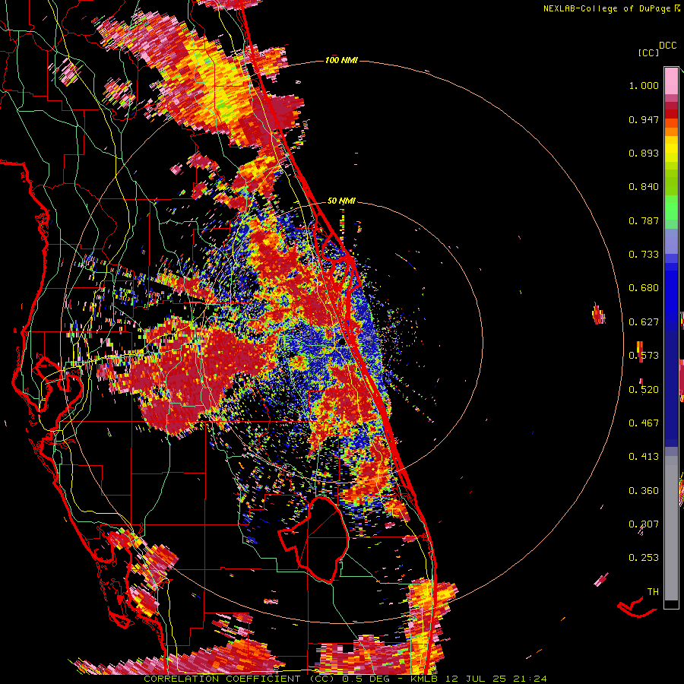Click the 12 JUL 25 21:24 timestamp
Viewport: 684px width, 684px height.
click(x=496, y=679)
